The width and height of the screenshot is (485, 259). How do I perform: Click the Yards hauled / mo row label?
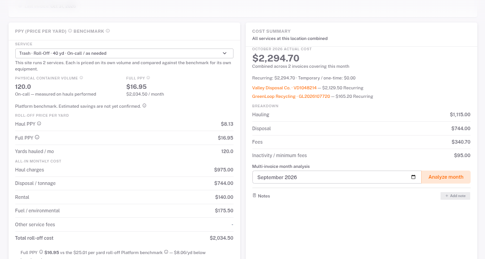click(x=34, y=151)
